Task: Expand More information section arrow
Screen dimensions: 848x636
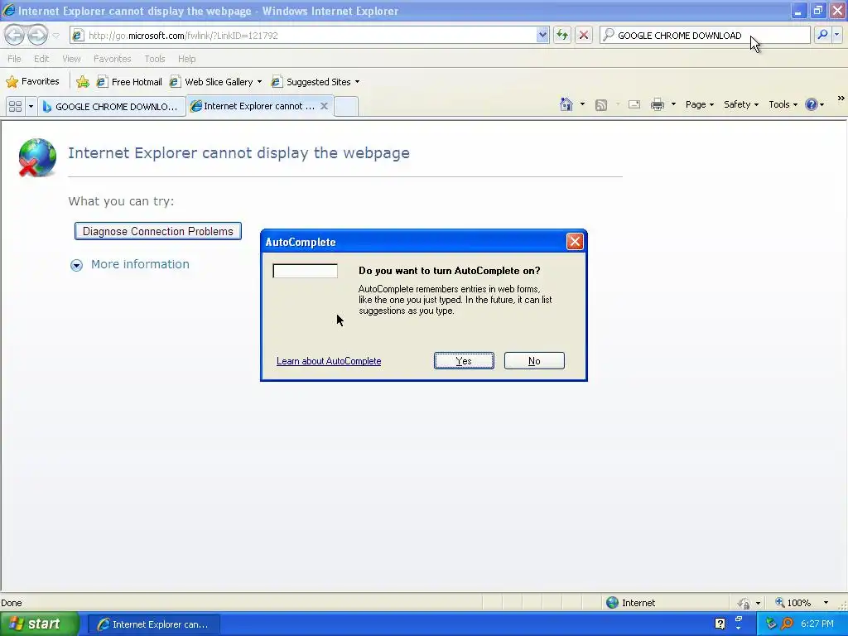Action: point(76,265)
